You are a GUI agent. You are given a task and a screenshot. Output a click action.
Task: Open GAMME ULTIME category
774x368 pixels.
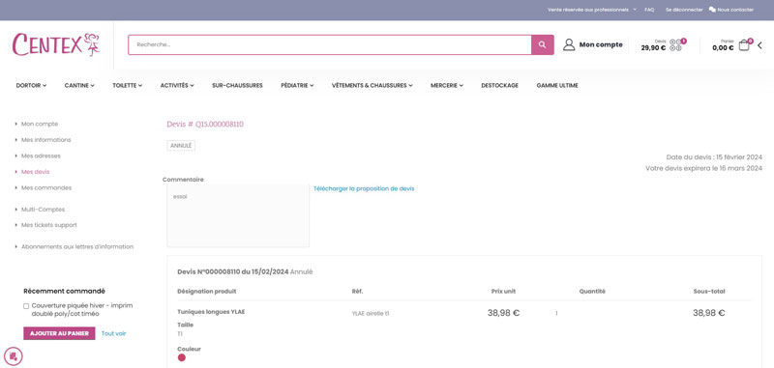[557, 85]
